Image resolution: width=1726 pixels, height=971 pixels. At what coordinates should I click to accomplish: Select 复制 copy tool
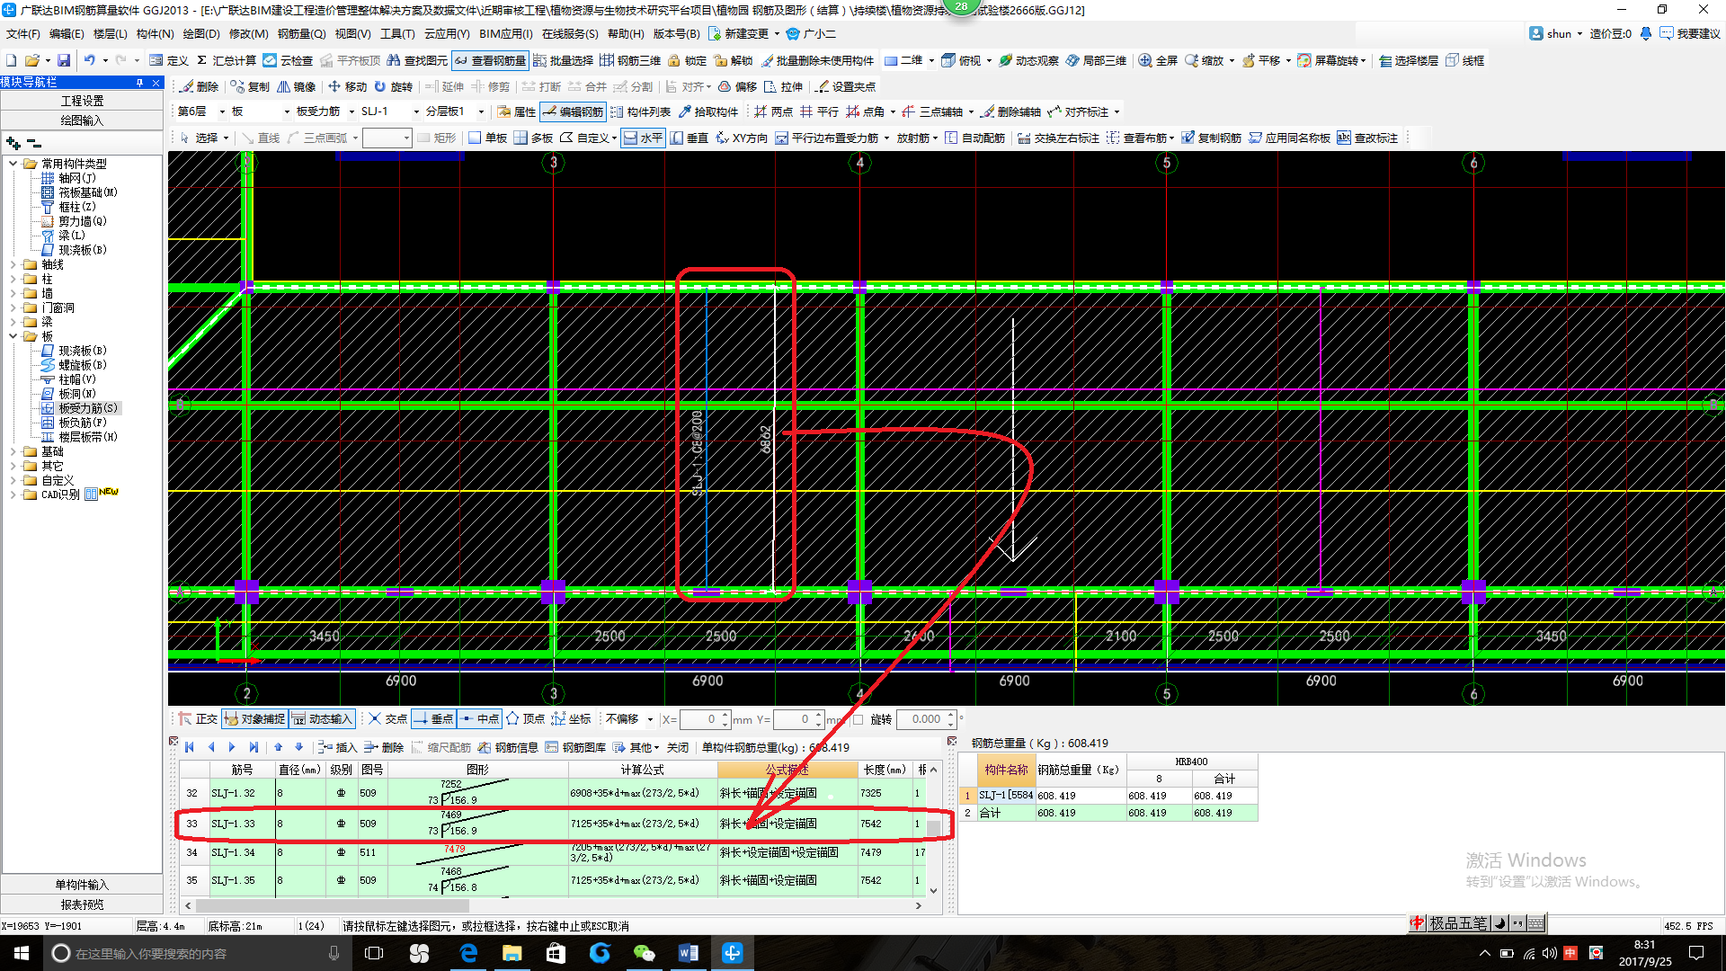250,86
